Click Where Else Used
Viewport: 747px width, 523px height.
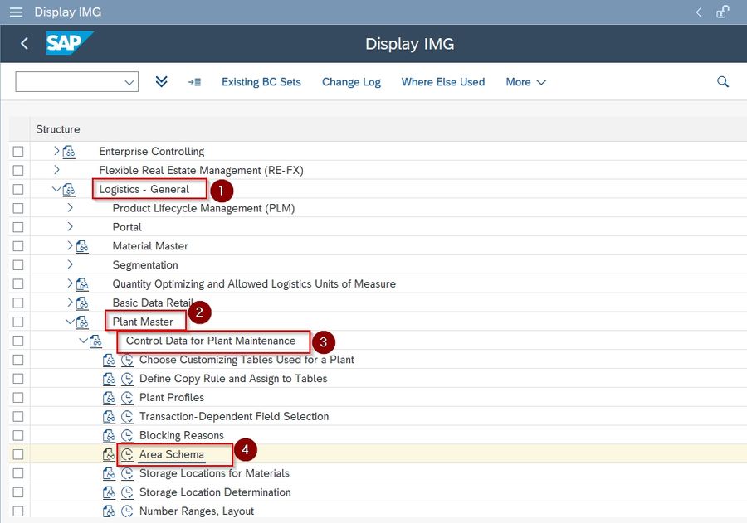(443, 82)
